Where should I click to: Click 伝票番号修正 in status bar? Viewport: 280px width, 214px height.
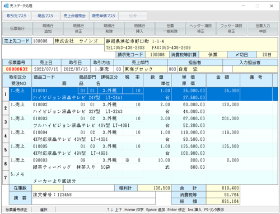16,210
